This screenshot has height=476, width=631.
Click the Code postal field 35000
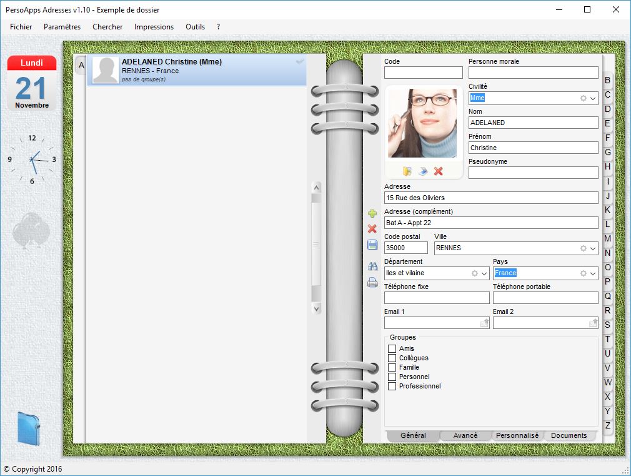[405, 248]
